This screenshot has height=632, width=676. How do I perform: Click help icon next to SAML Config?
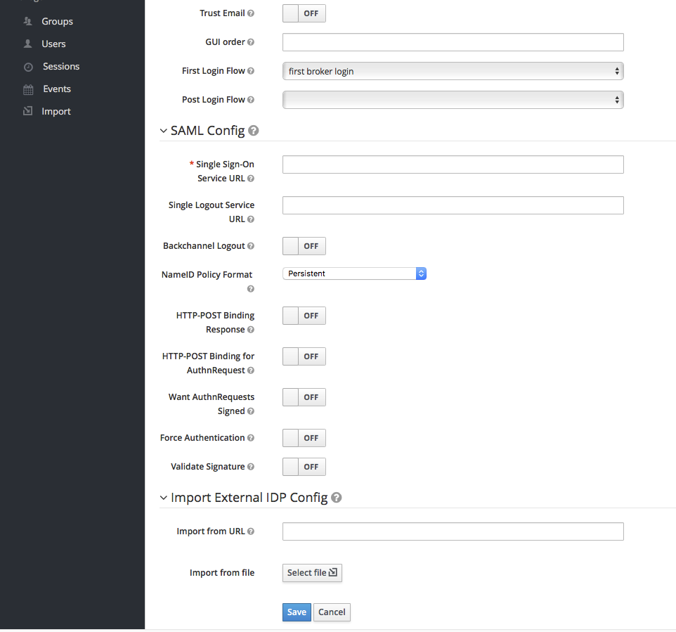(x=254, y=131)
